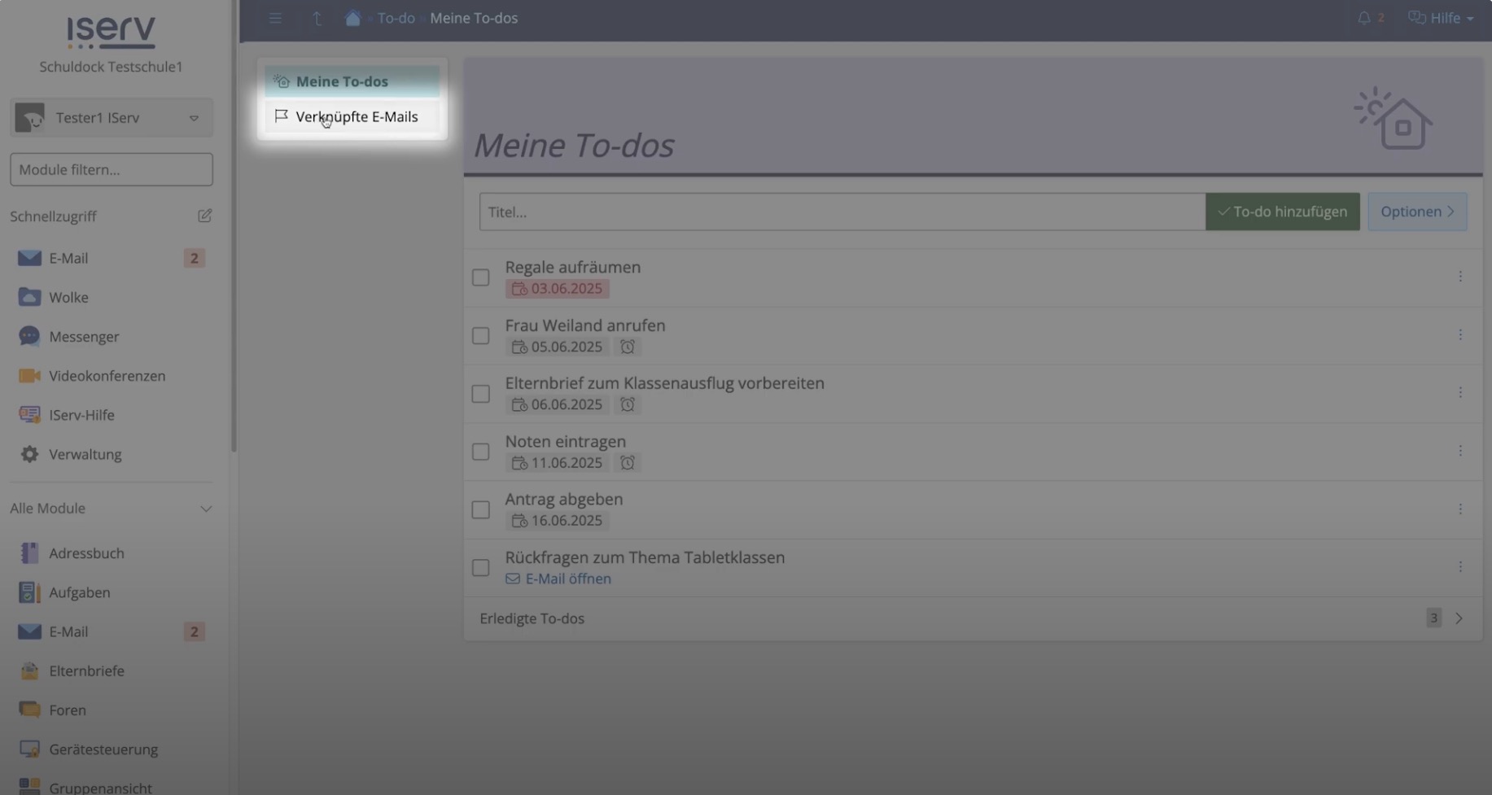Open the Messenger module icon
The image size is (1492, 795).
click(x=29, y=336)
